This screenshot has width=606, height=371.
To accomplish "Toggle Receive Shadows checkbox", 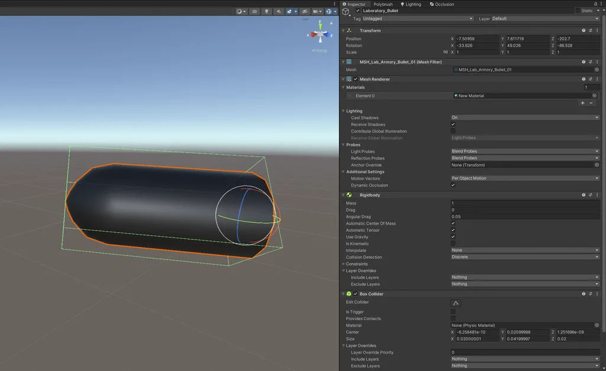I will pyautogui.click(x=453, y=124).
